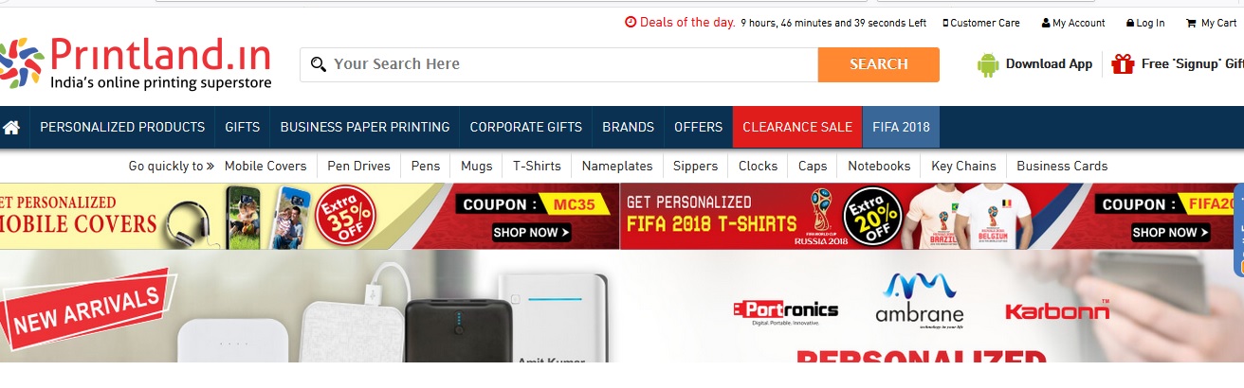Open My Cart with the cart icon
The width and height of the screenshot is (1244, 388).
point(1191,23)
